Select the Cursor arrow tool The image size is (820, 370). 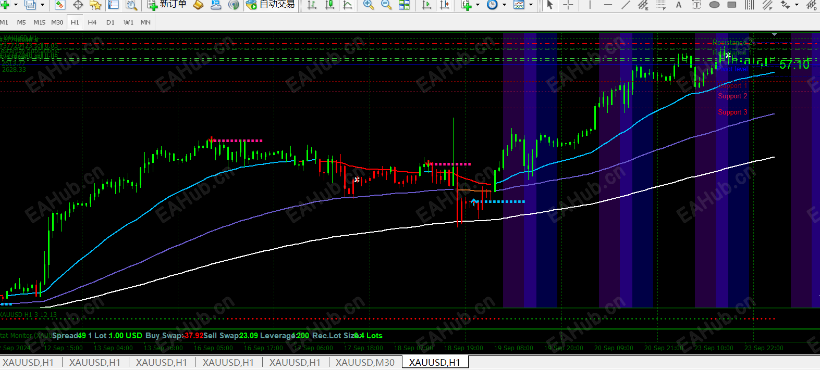(x=549, y=5)
